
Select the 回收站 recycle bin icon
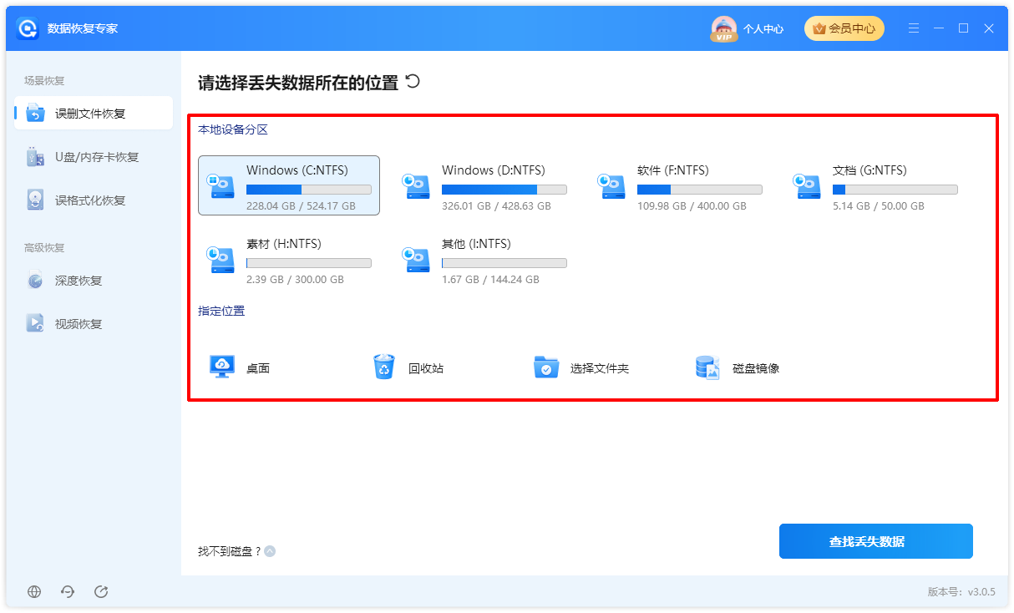point(384,367)
